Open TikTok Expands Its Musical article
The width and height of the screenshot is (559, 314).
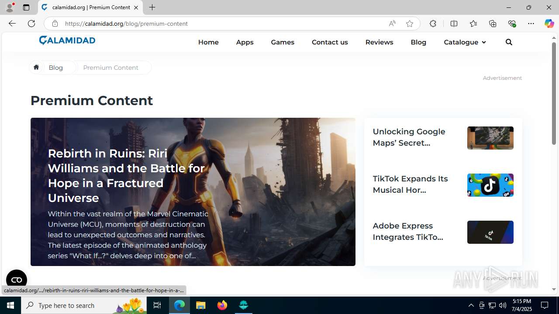[x=410, y=184]
